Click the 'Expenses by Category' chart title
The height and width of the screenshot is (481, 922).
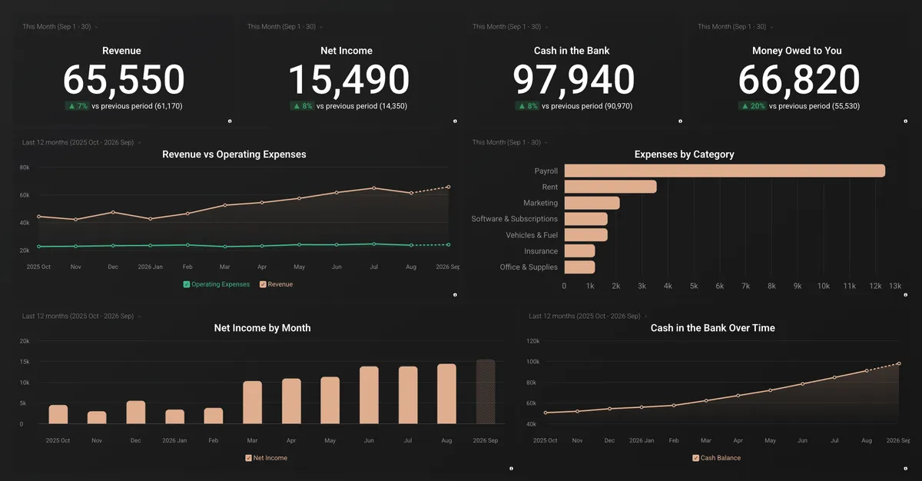coord(685,154)
